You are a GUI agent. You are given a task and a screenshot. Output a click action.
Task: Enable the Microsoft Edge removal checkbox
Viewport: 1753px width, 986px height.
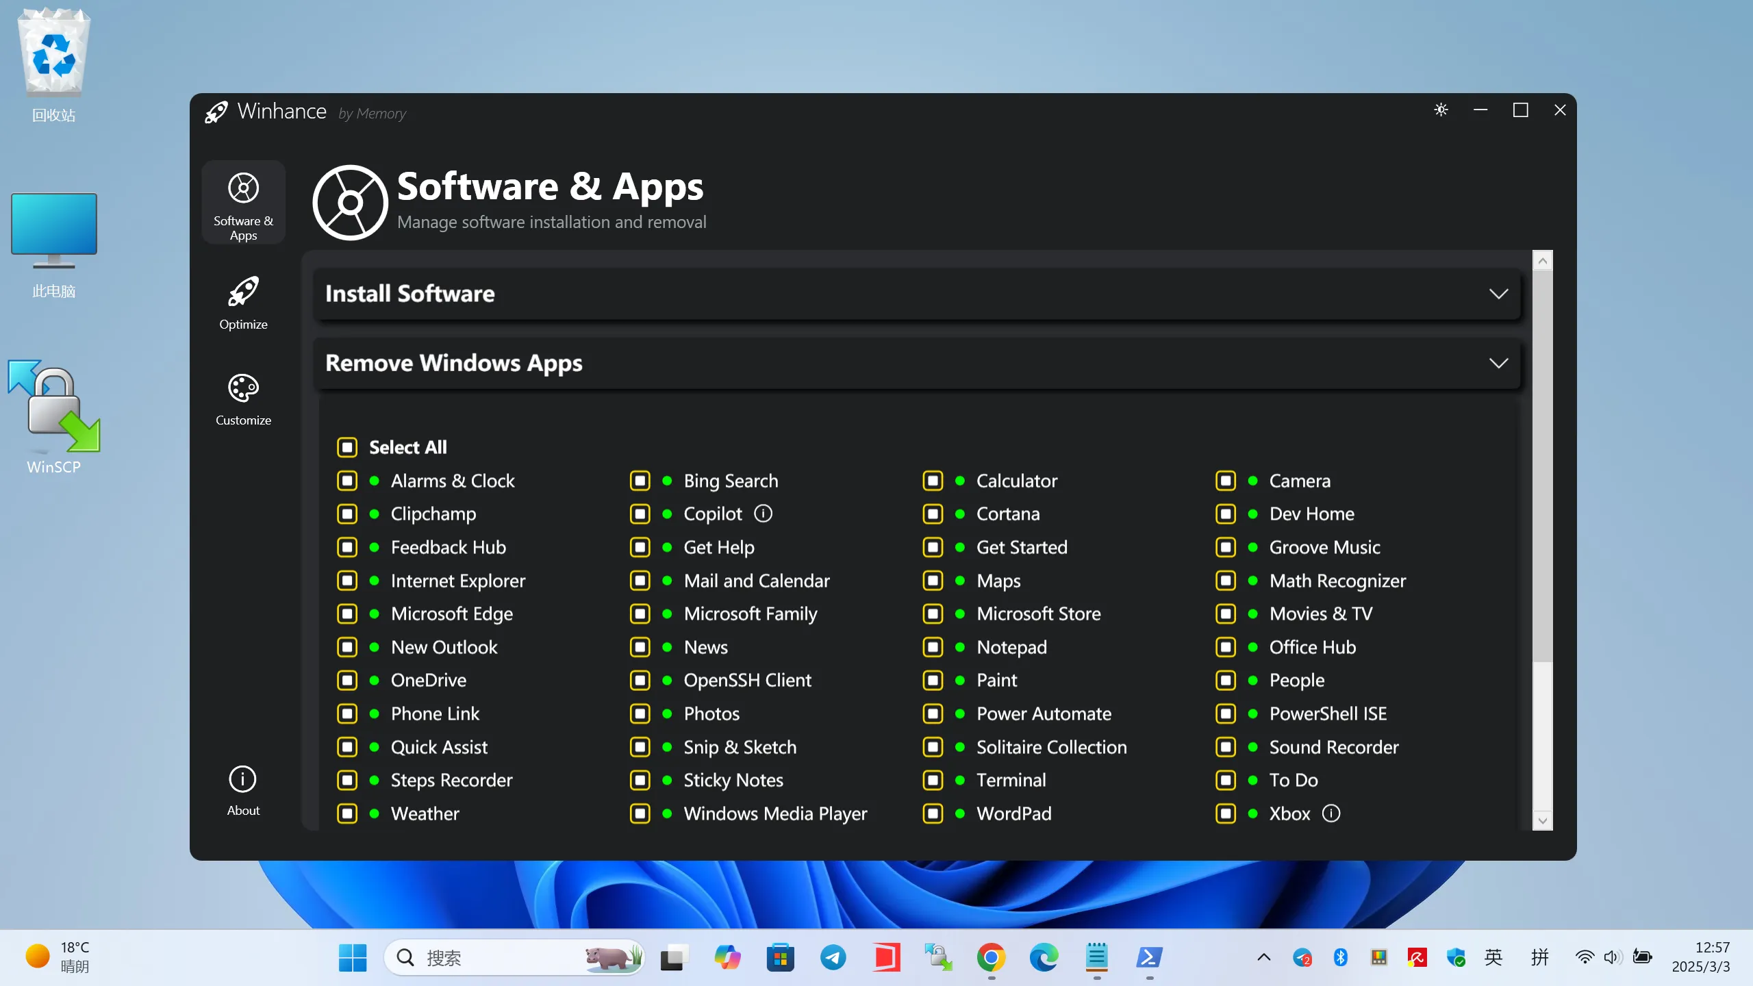[x=346, y=613]
